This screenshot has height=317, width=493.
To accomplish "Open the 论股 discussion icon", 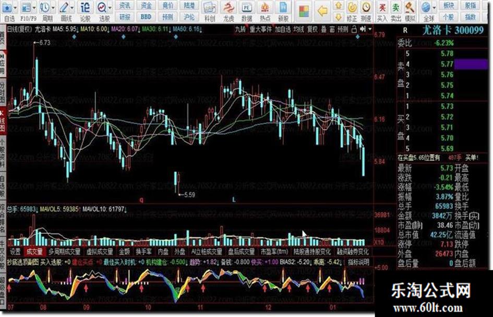I will point(85,8).
